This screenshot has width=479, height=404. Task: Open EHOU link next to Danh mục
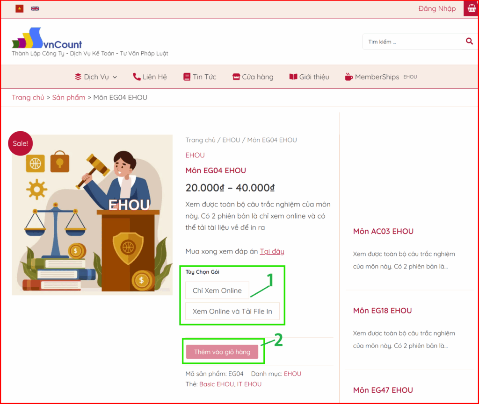point(292,374)
